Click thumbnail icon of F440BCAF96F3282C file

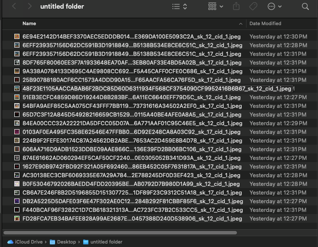click(17, 210)
